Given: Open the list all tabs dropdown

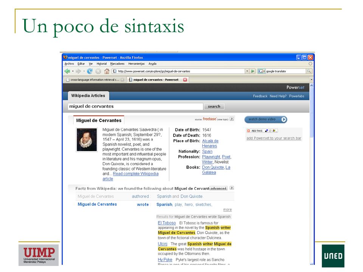Looking at the screenshot, I should [311, 80].
